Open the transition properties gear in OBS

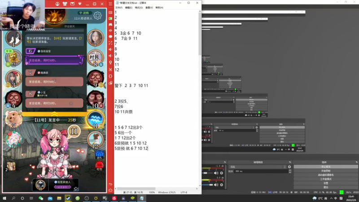[289, 167]
